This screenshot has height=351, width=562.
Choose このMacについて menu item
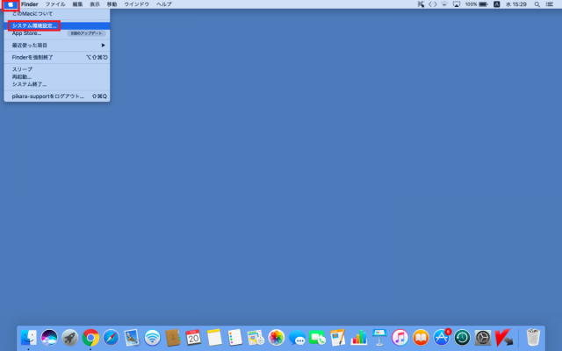32,14
